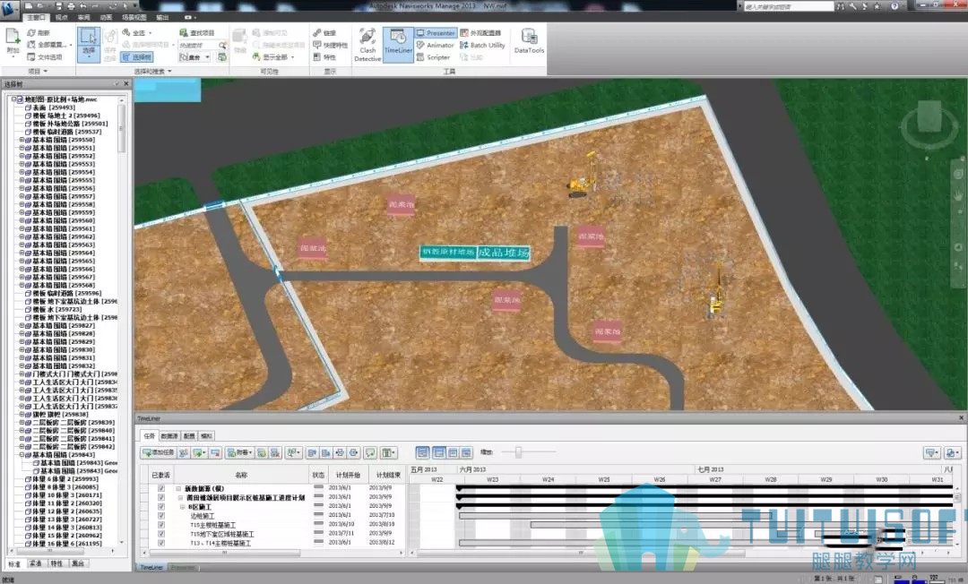Toggle the checkbox for 边桩施工 task
The image size is (968, 584).
coord(161,516)
